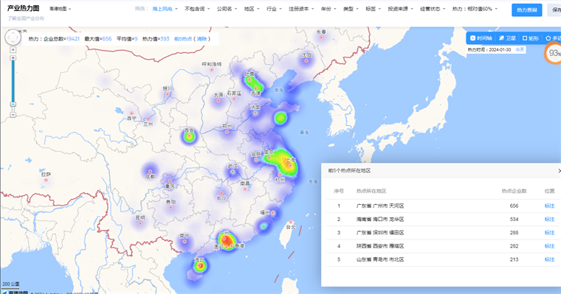Screen dimensions: 561x294
Task: Click the 上海 city marker
Action: click(291, 165)
